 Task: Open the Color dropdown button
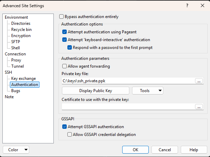click(x=16, y=150)
